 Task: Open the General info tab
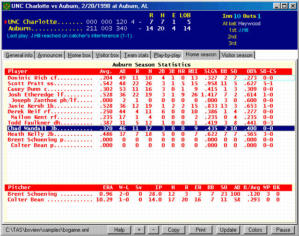[x=19, y=55]
